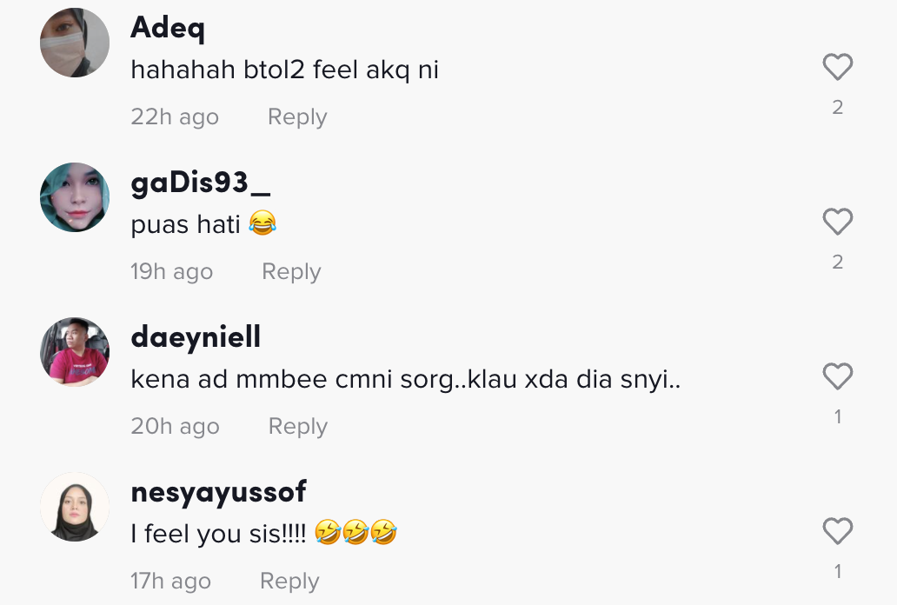Open the Adeq username link
The image size is (897, 605).
[x=168, y=28]
